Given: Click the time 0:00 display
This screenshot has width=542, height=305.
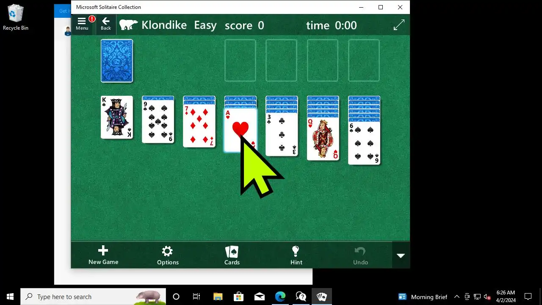Looking at the screenshot, I should [332, 25].
